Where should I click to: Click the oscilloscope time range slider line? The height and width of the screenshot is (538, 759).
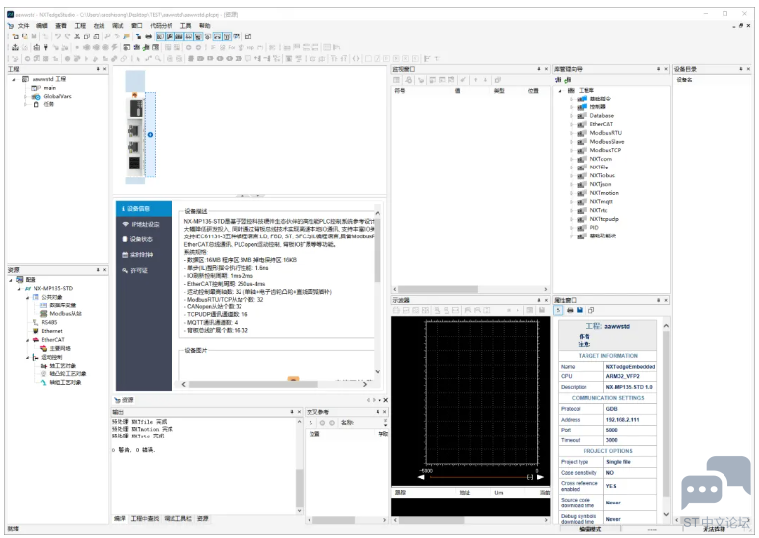pos(478,477)
